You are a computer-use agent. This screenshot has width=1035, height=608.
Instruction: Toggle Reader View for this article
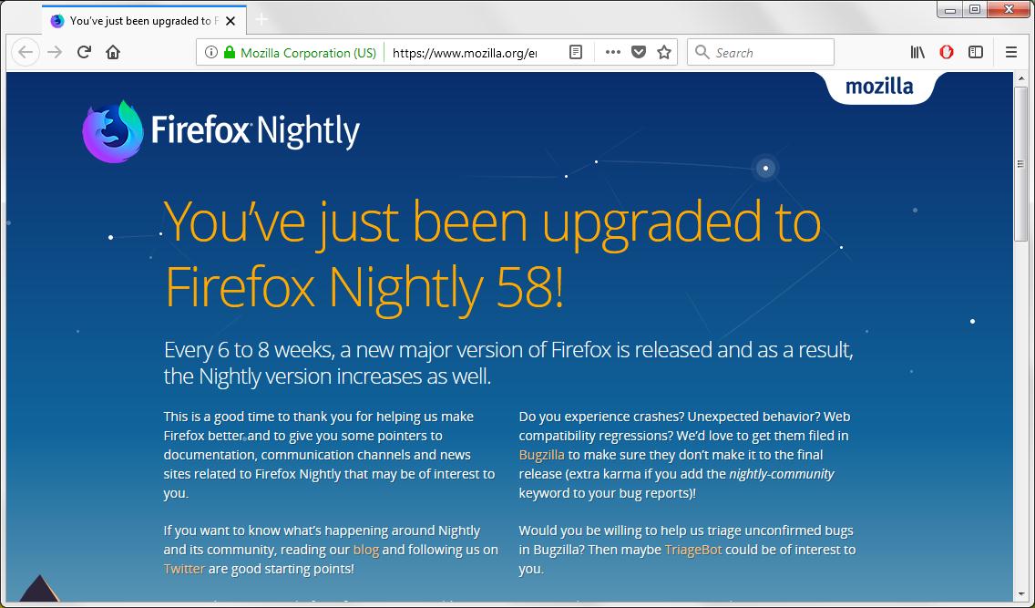tap(575, 52)
